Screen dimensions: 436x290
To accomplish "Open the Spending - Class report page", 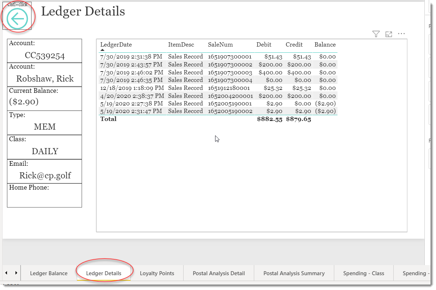I will [364, 273].
